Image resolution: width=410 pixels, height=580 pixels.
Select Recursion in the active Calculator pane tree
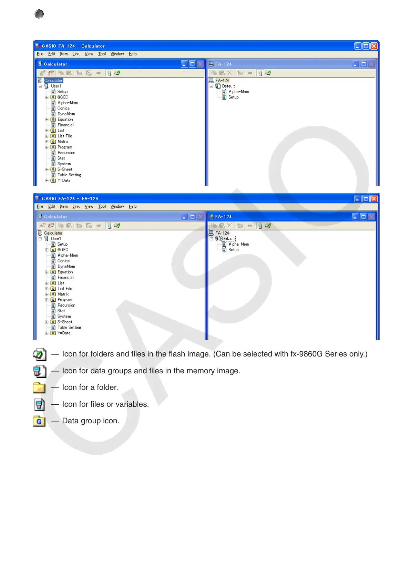[x=66, y=153]
